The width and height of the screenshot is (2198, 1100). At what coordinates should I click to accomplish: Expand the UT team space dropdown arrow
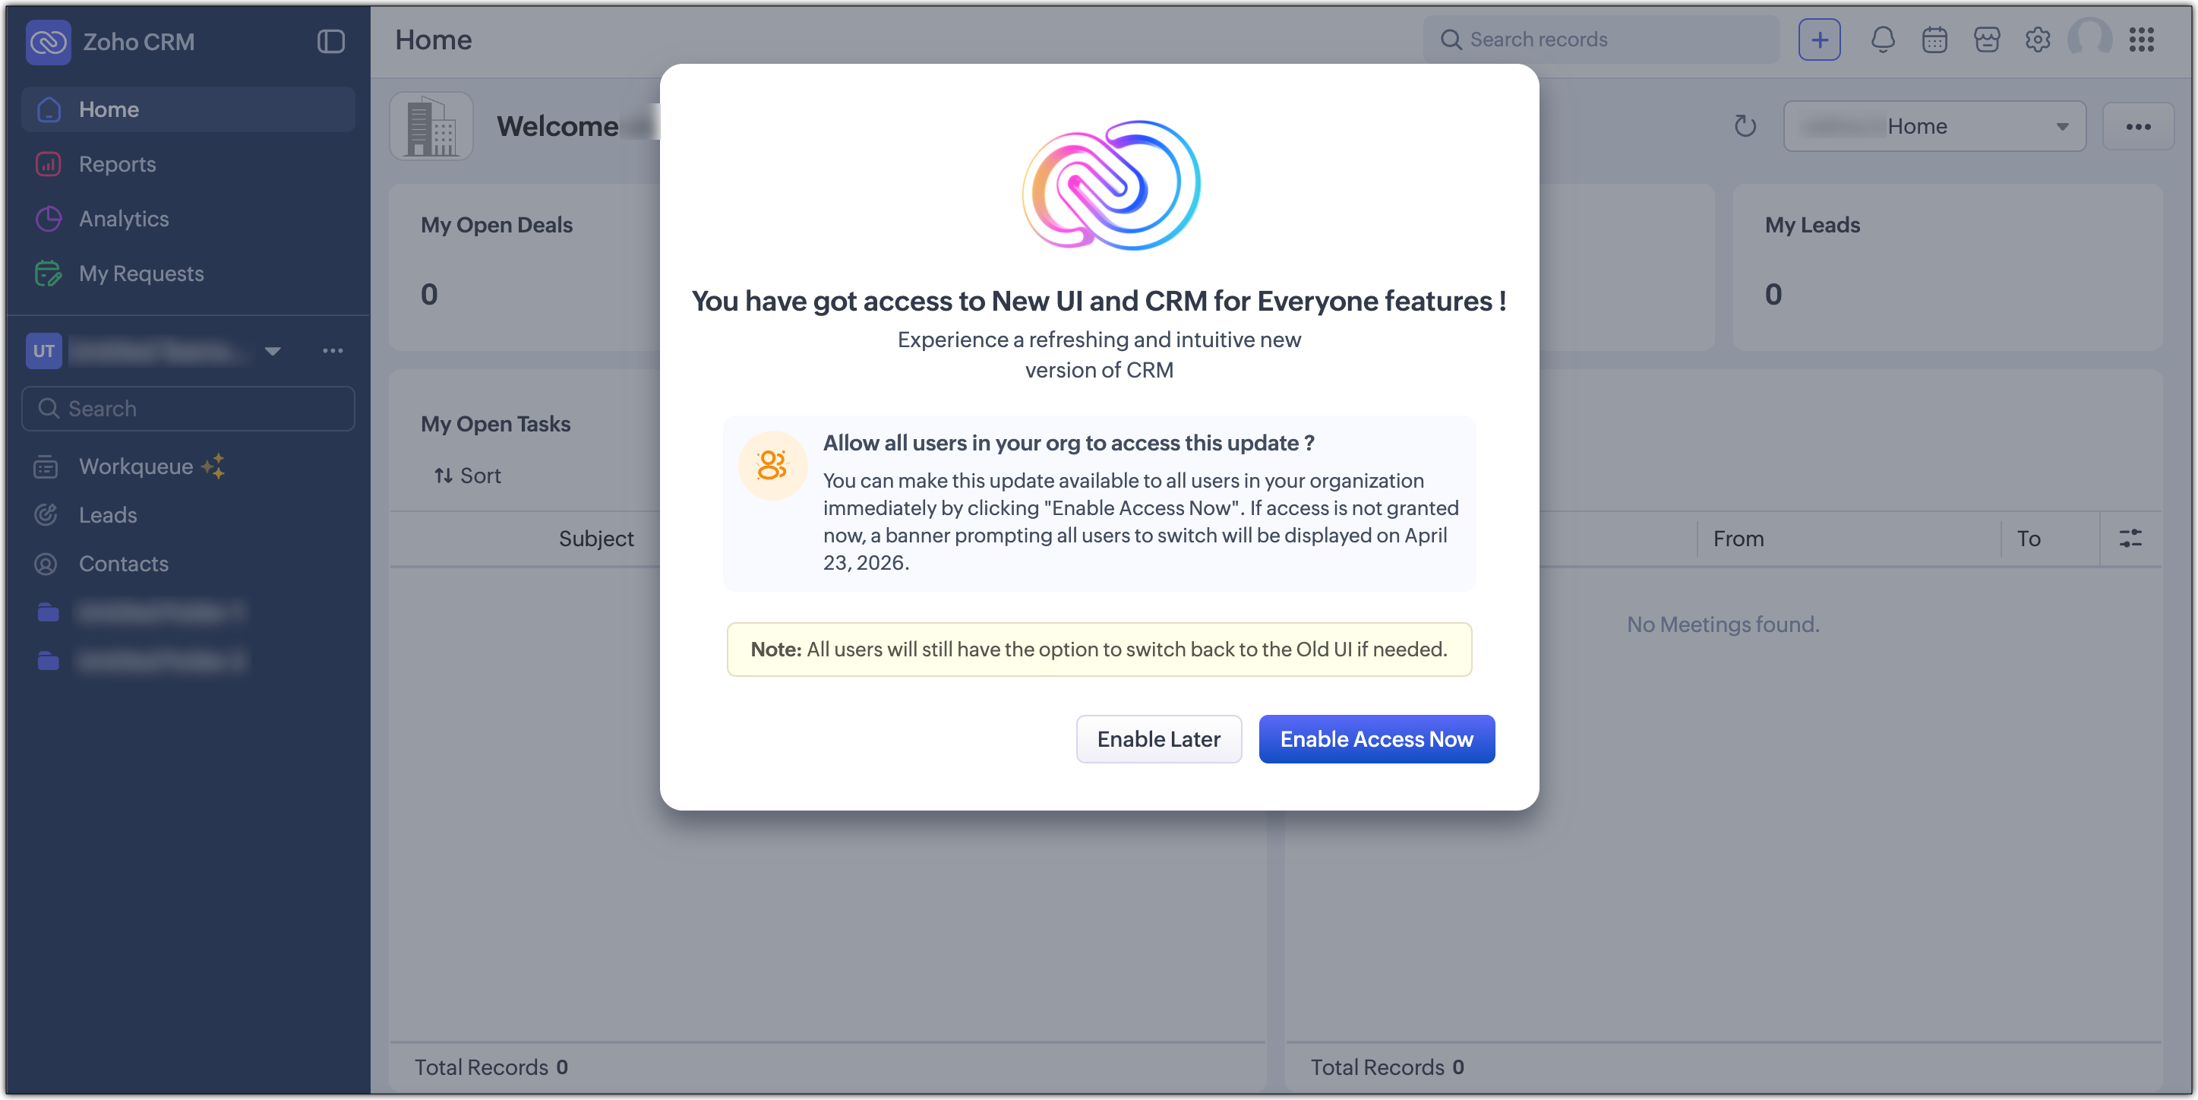pos(272,352)
